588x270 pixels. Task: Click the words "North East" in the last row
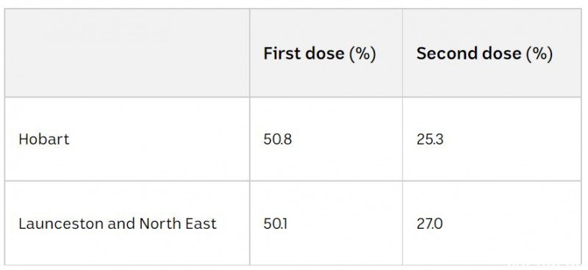tap(178, 224)
